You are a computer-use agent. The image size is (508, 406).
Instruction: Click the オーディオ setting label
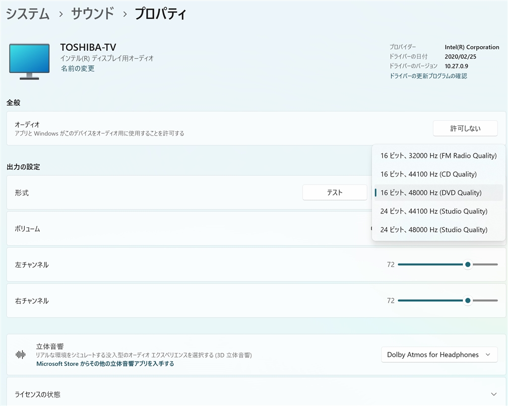[27, 125]
